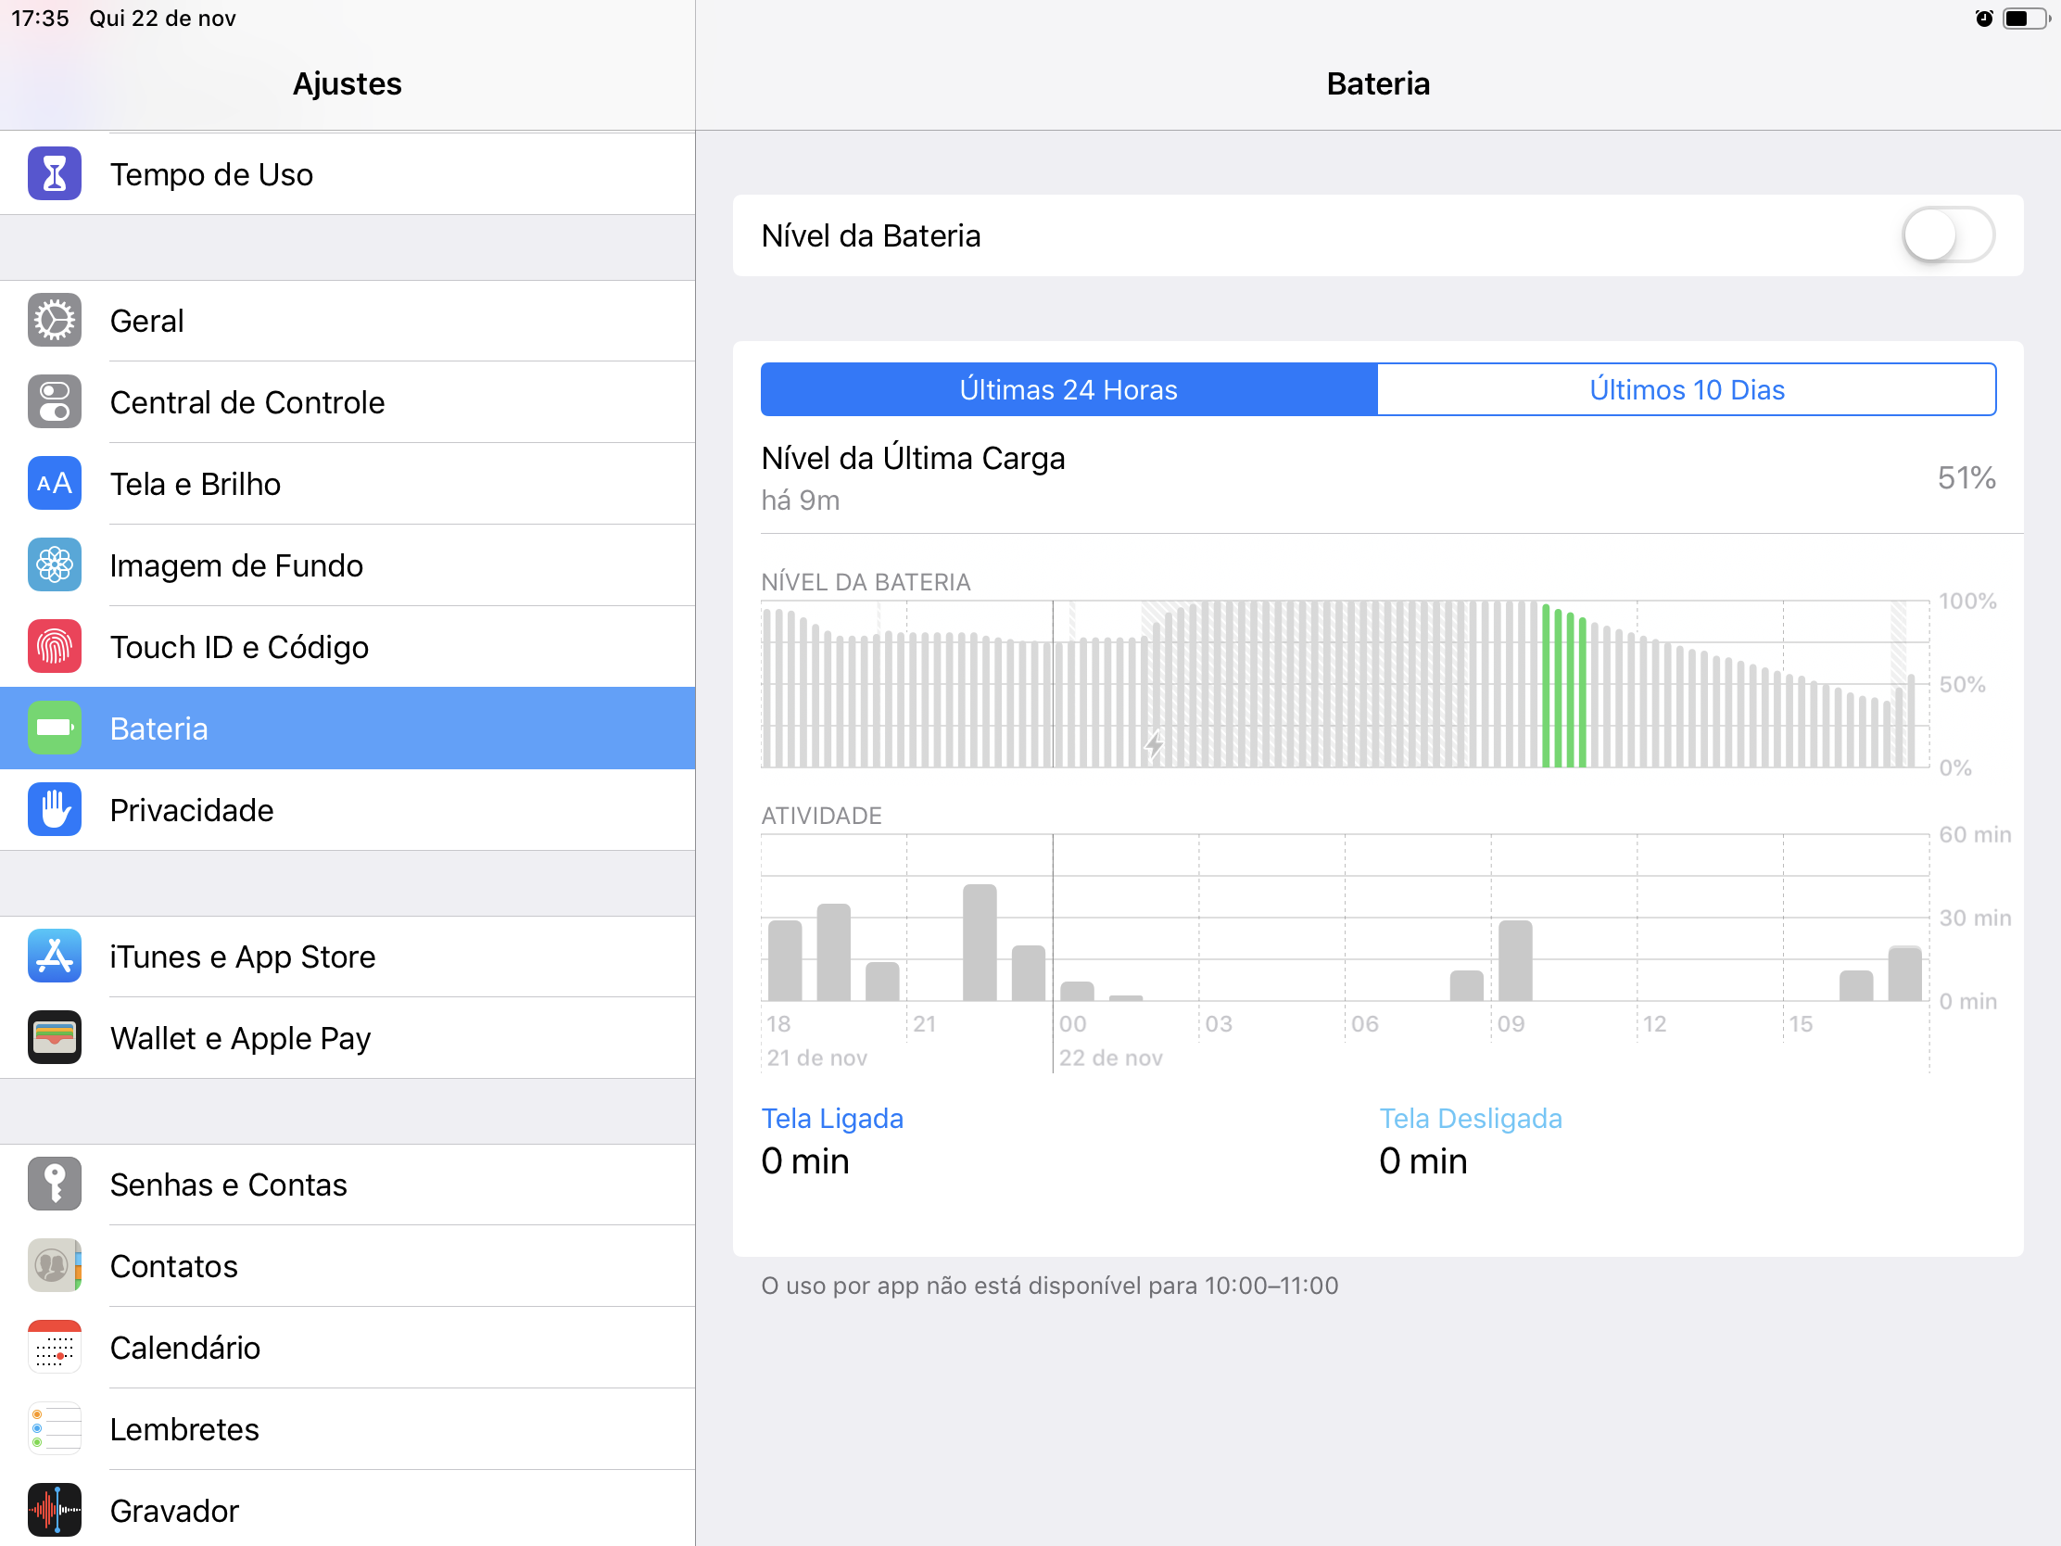Open Central de Controle switches icon
This screenshot has height=1546, width=2061.
pyautogui.click(x=54, y=402)
